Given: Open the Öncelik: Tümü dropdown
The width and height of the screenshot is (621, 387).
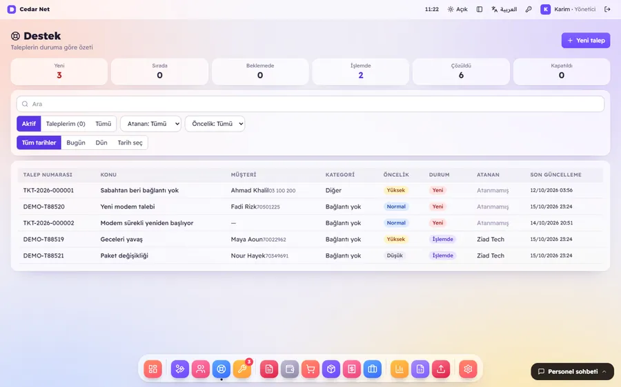Looking at the screenshot, I should pos(215,124).
